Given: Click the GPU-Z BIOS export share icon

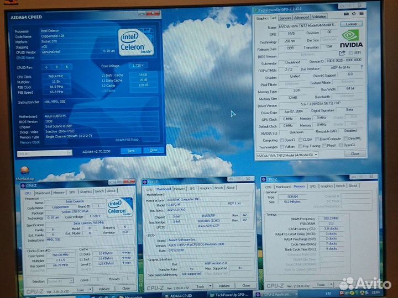Looking at the screenshot, I should [342, 53].
